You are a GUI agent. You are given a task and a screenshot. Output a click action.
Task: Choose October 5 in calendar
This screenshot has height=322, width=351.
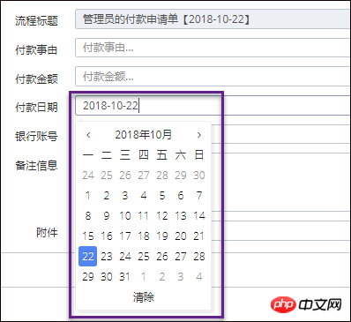162,196
